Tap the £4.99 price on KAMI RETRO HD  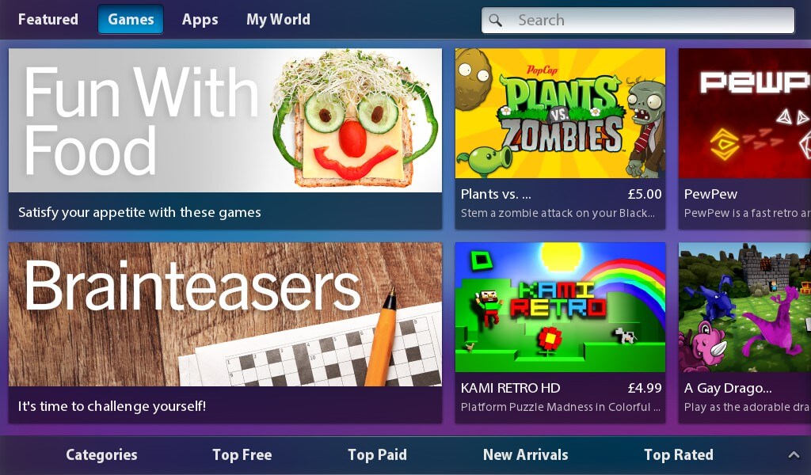(x=645, y=388)
